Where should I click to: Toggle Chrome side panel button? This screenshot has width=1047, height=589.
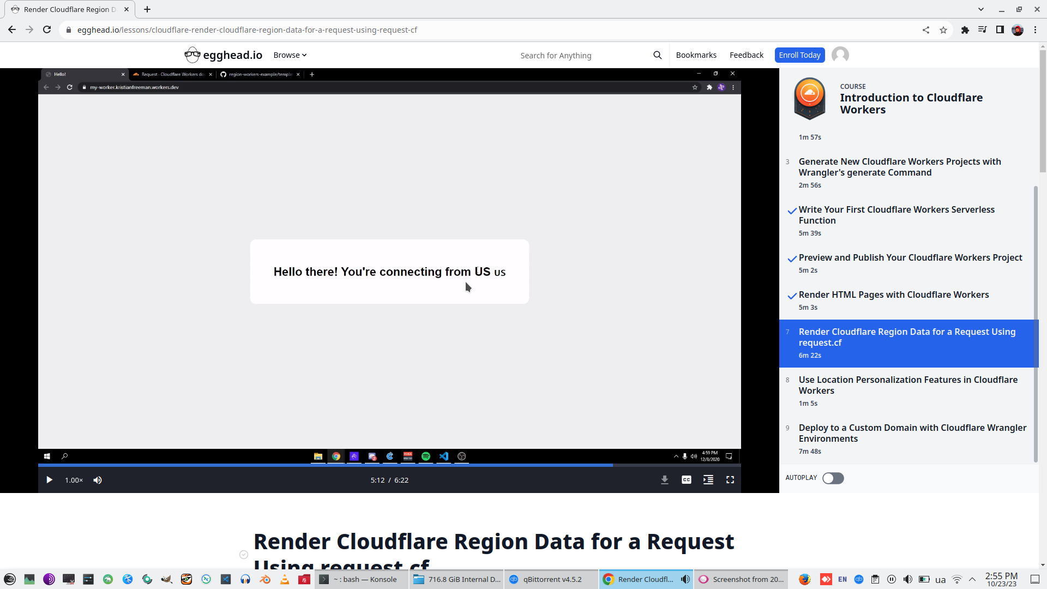point(1000,30)
